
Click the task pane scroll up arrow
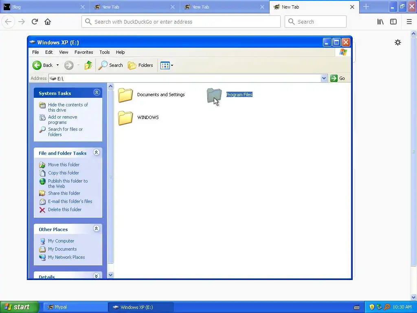pyautogui.click(x=111, y=86)
